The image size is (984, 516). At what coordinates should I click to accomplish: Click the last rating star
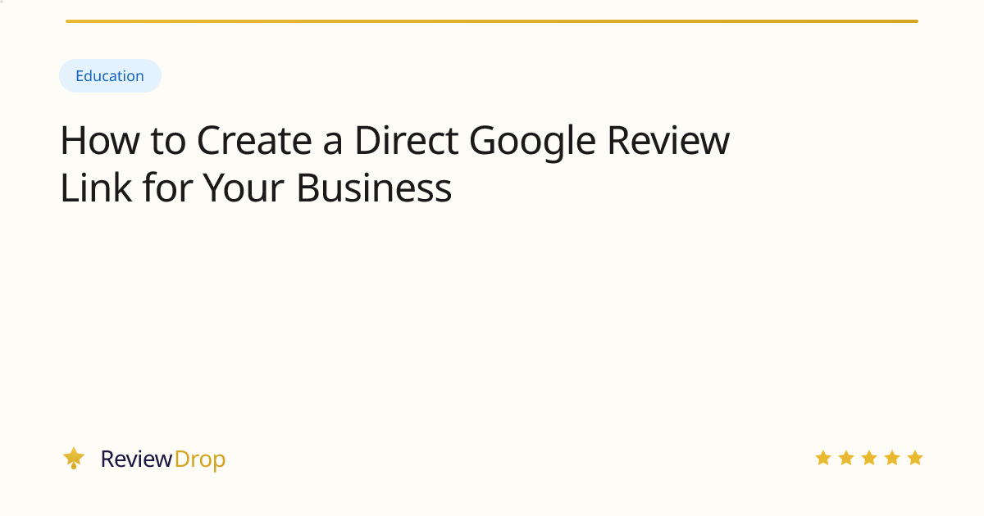[915, 458]
